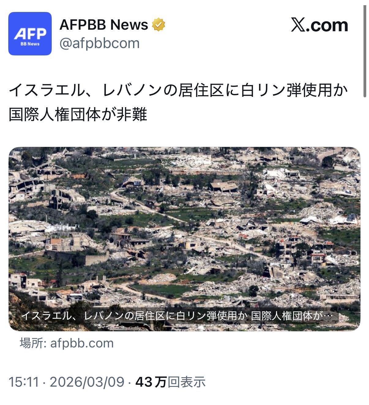View the 43万 view count
Image resolution: width=369 pixels, height=405 pixels.
pyautogui.click(x=151, y=382)
